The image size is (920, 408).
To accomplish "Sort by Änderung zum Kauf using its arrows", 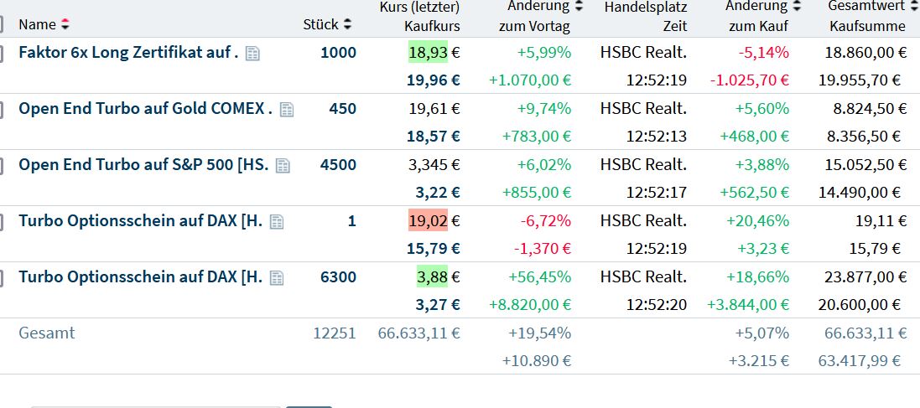I will pyautogui.click(x=797, y=7).
